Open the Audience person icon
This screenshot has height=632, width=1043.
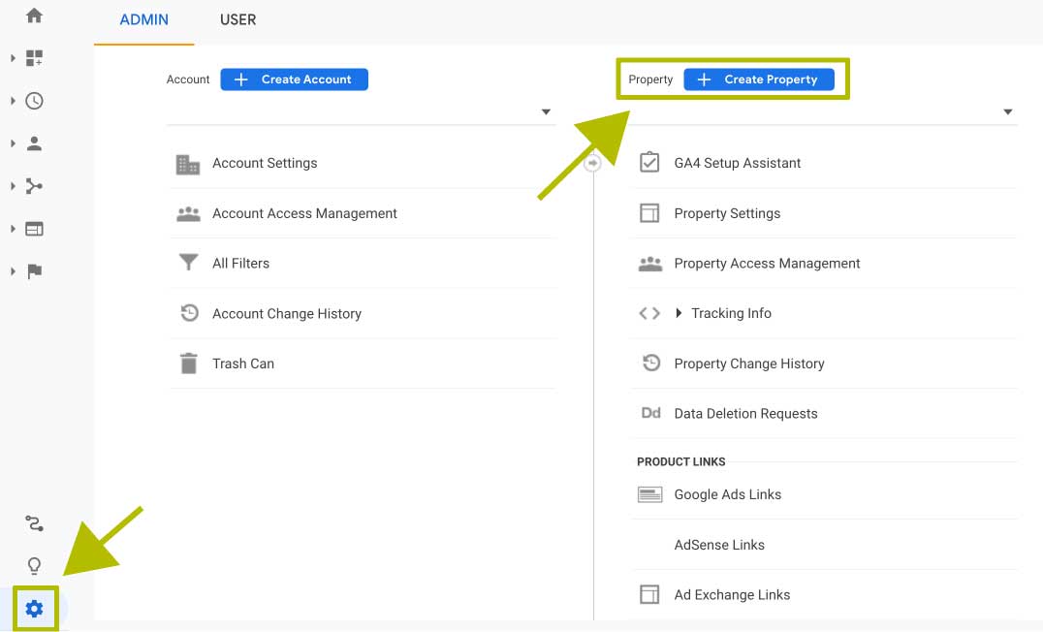35,143
